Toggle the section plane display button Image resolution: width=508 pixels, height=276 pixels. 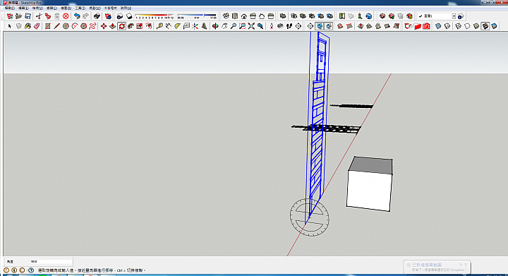(320, 26)
